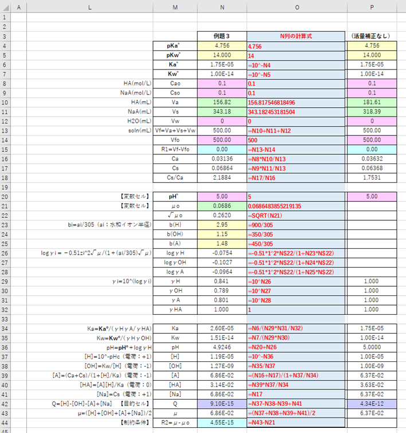Image resolution: width=406 pixels, height=433 pixels.
Task: Click formula cell '=N39*N37/N34'
Action: 296,385
